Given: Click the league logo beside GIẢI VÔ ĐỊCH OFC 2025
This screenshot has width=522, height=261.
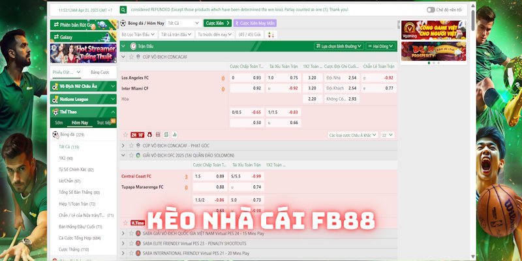Looking at the screenshot, I should click(138, 155).
